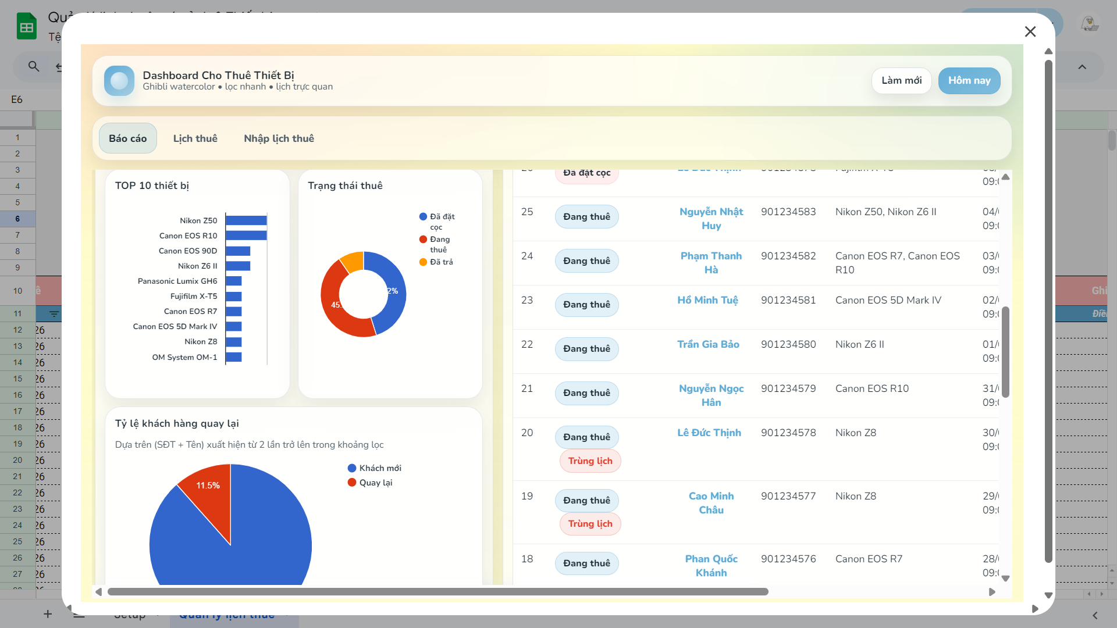Screen dimensions: 1117x628
Task: Click the table scroll-up arrow
Action: (x=1005, y=177)
